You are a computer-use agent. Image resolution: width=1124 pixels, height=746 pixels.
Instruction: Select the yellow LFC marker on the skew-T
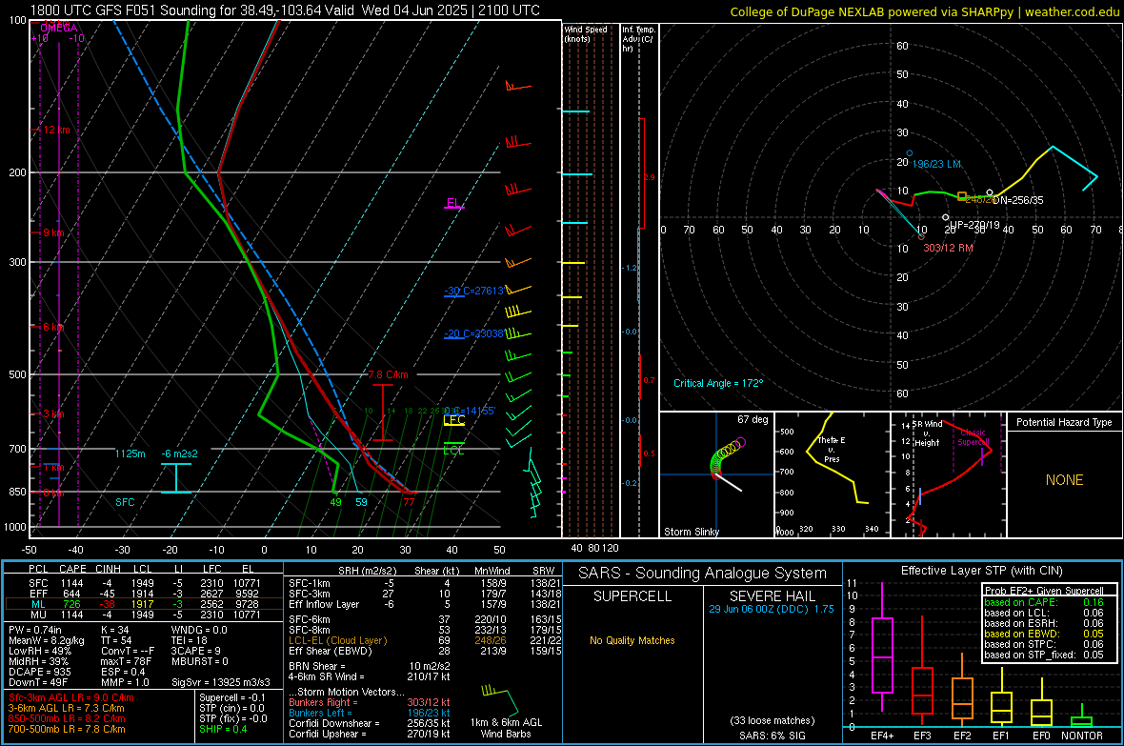point(453,420)
